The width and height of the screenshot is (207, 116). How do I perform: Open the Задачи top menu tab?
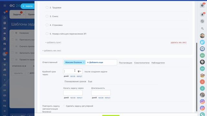(17, 14)
